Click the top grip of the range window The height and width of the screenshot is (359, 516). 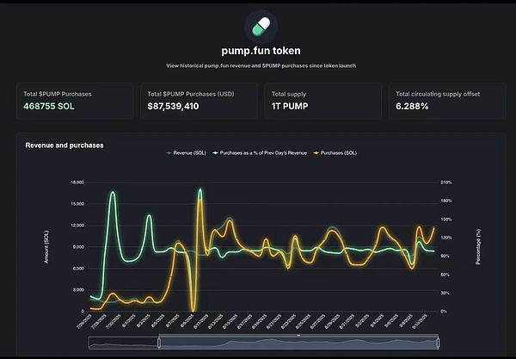point(298,335)
